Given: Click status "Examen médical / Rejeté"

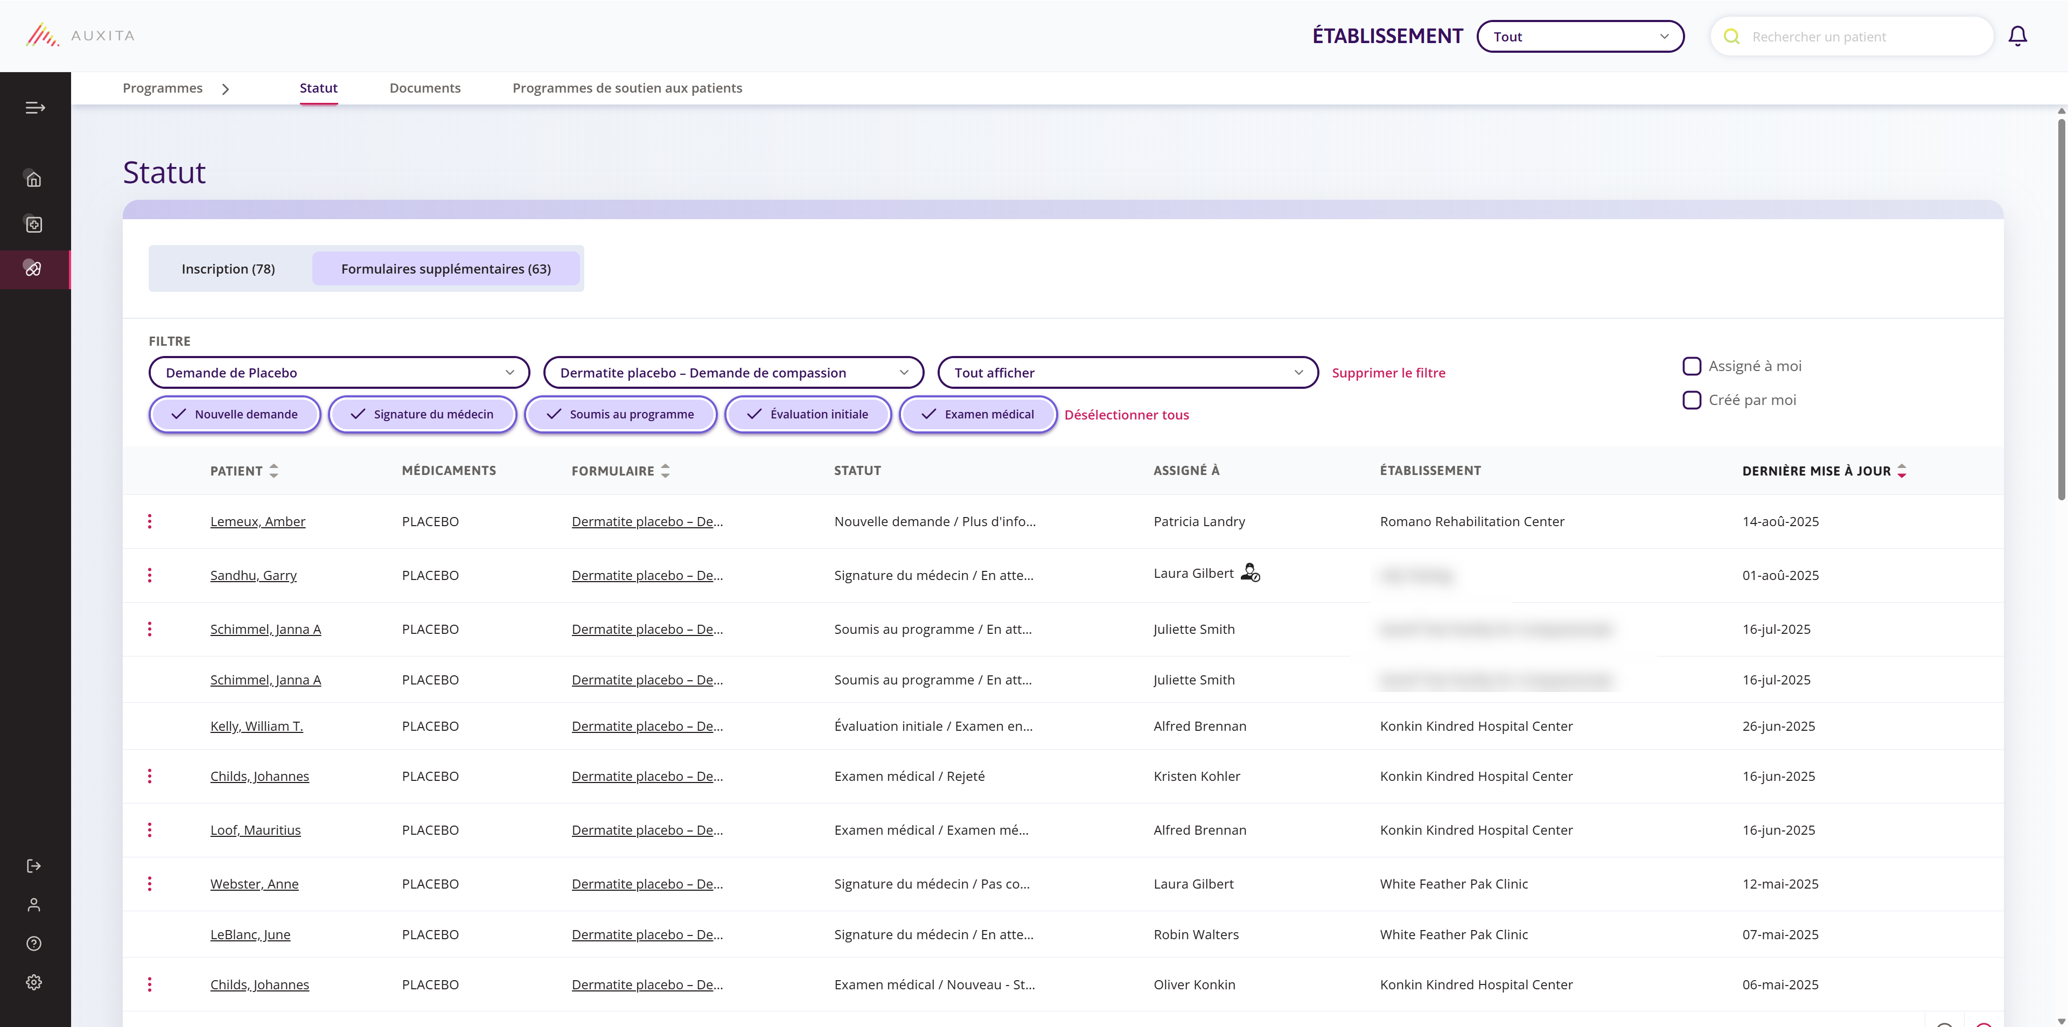Looking at the screenshot, I should pyautogui.click(x=909, y=777).
